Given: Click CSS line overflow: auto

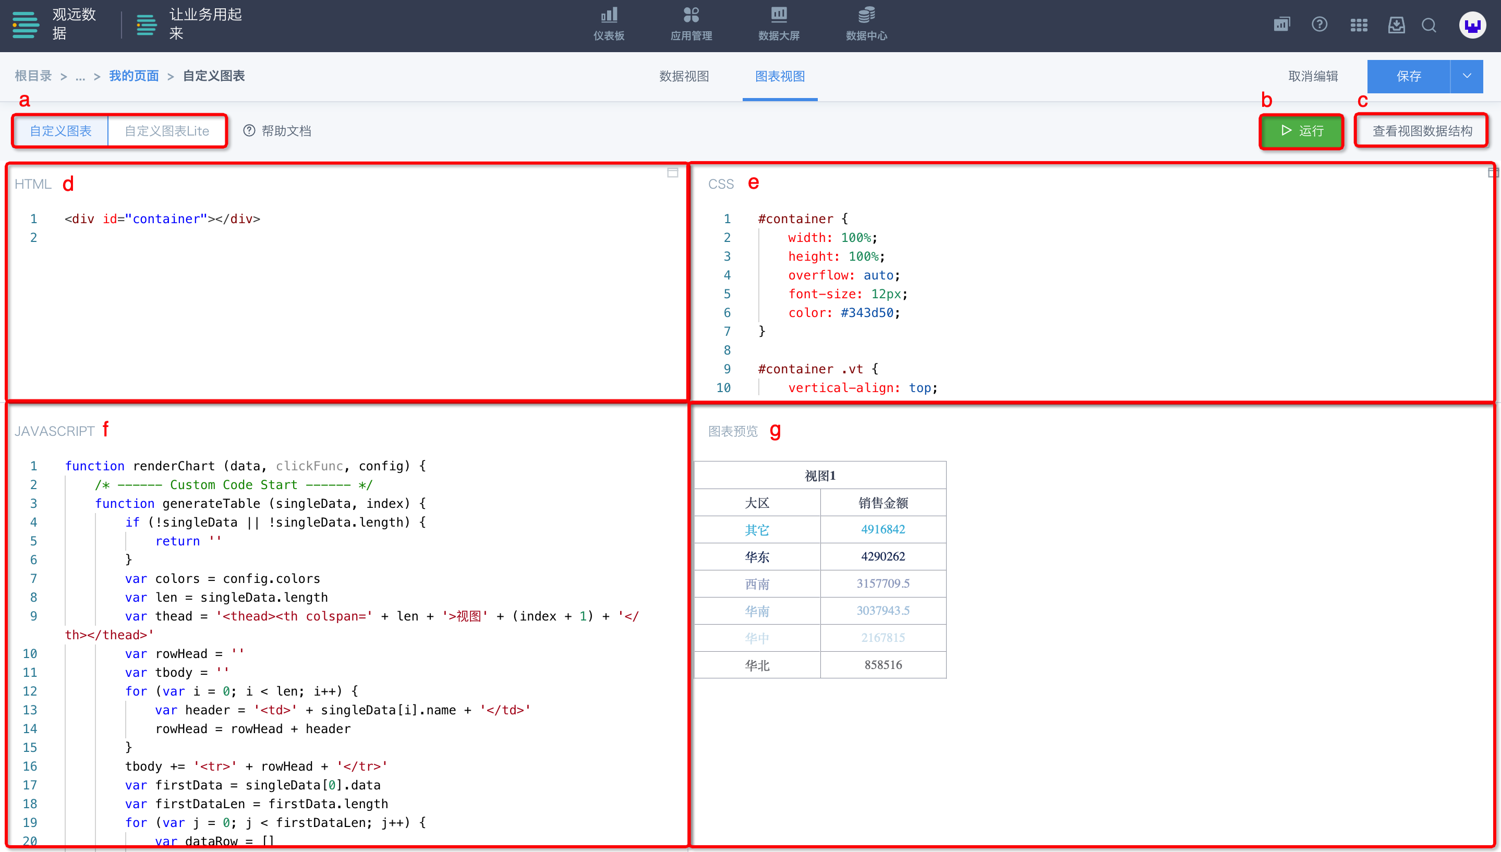Looking at the screenshot, I should tap(844, 275).
